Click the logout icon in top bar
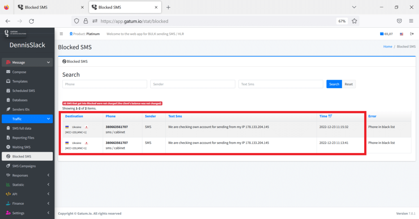The height and width of the screenshot is (219, 419). click(412, 34)
